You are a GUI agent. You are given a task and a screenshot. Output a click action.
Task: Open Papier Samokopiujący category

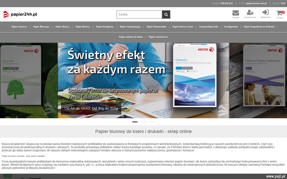click(x=130, y=26)
